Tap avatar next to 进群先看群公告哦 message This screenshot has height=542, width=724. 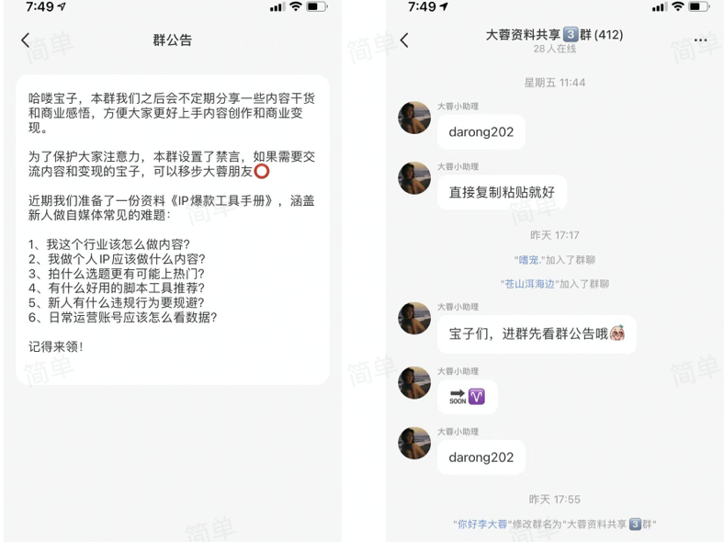point(414,319)
